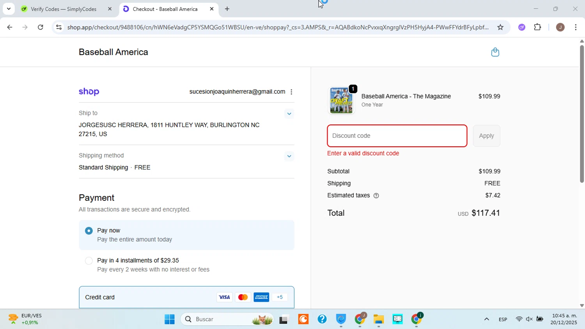Click the address bar URL
The width and height of the screenshot is (585, 329).
278,27
